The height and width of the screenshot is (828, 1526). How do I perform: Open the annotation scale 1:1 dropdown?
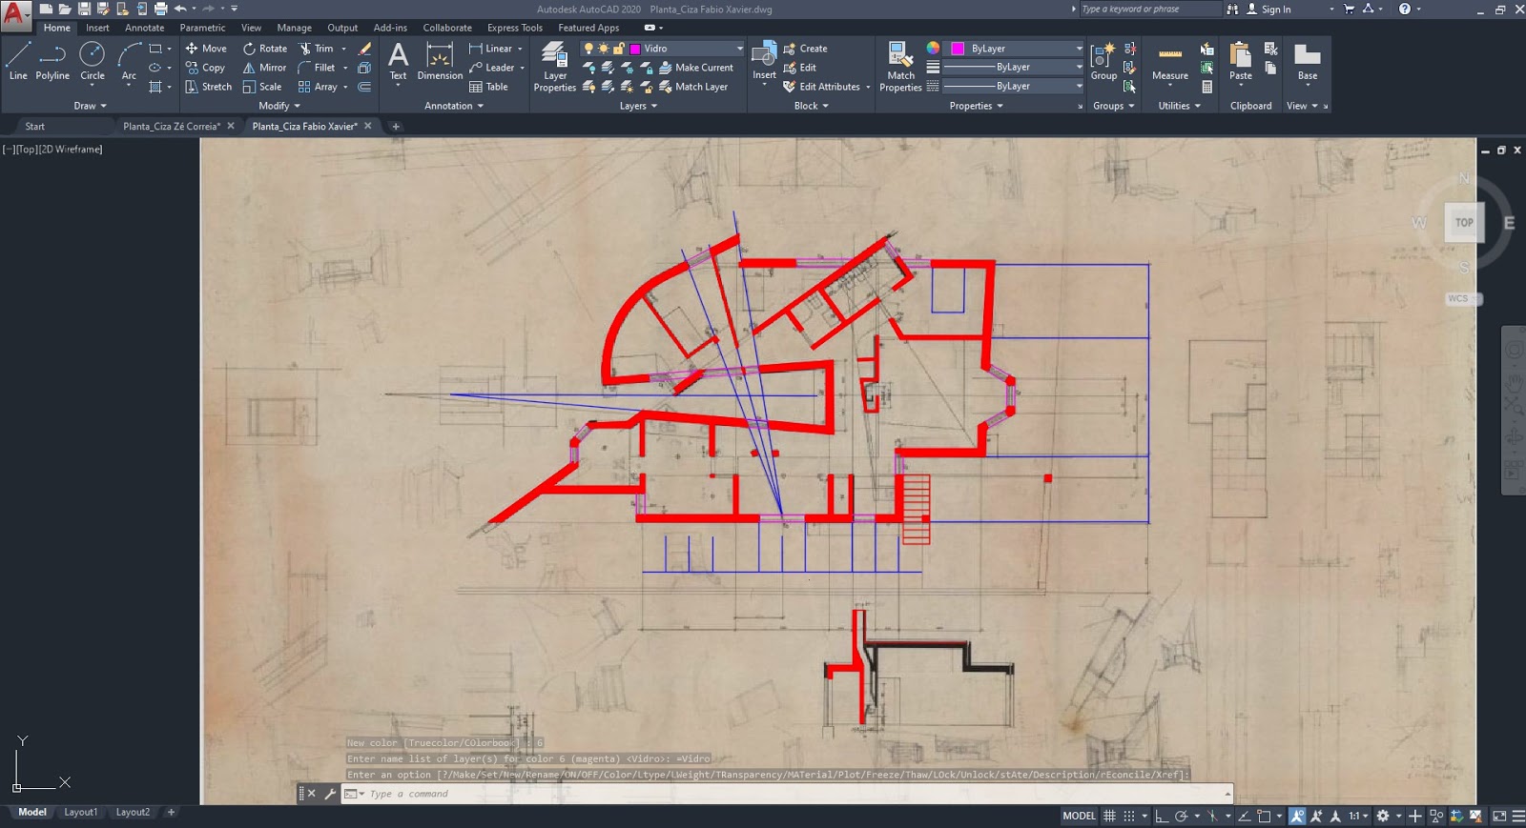[1358, 816]
